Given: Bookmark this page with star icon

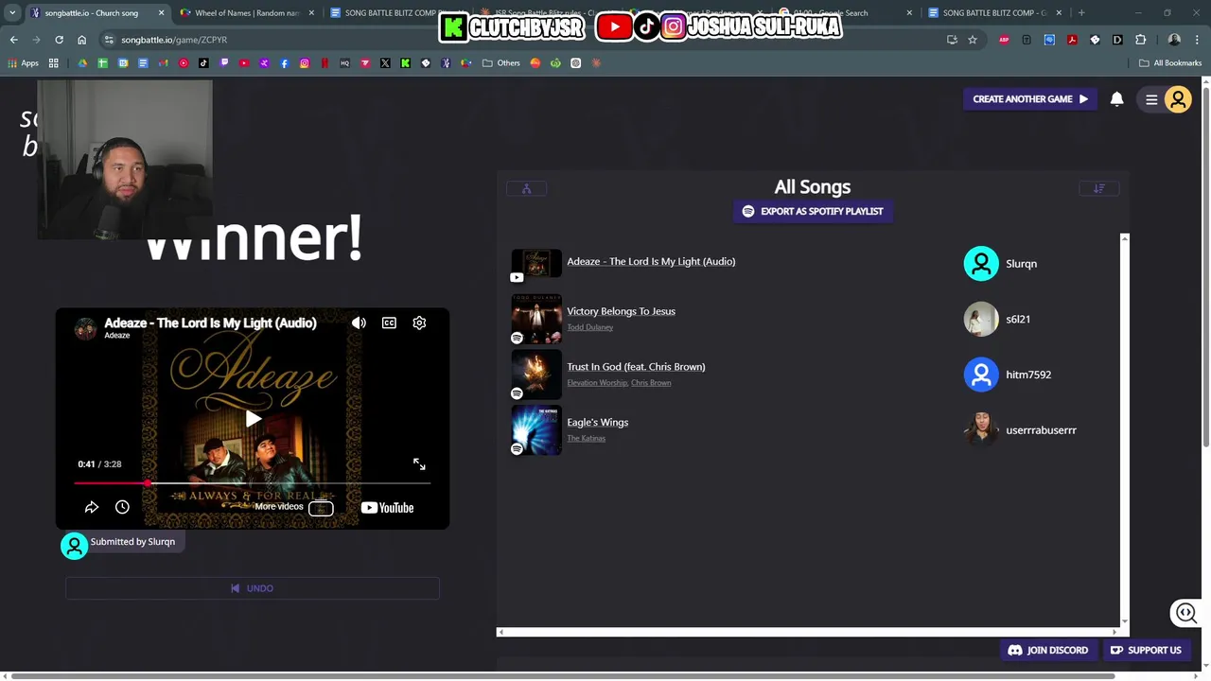Looking at the screenshot, I should (x=972, y=40).
